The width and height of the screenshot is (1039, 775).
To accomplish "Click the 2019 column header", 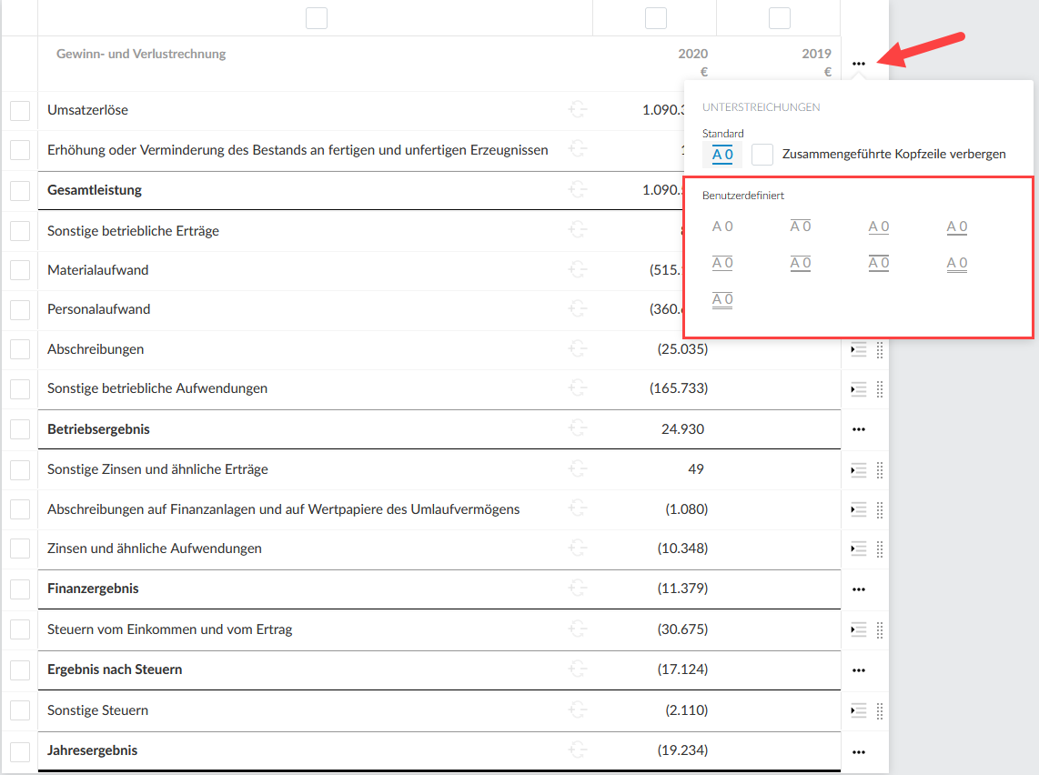I will pos(816,54).
